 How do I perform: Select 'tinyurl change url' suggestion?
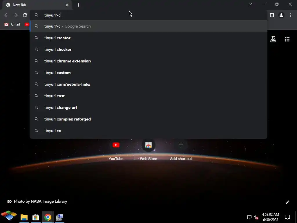[148, 107]
